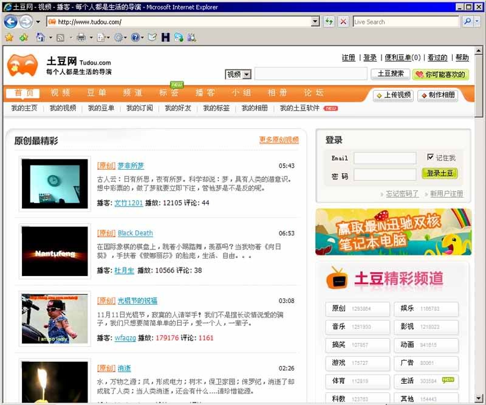486x405 pixels.
Task: Open the 便利豆单(0) link
Action: tap(403, 57)
